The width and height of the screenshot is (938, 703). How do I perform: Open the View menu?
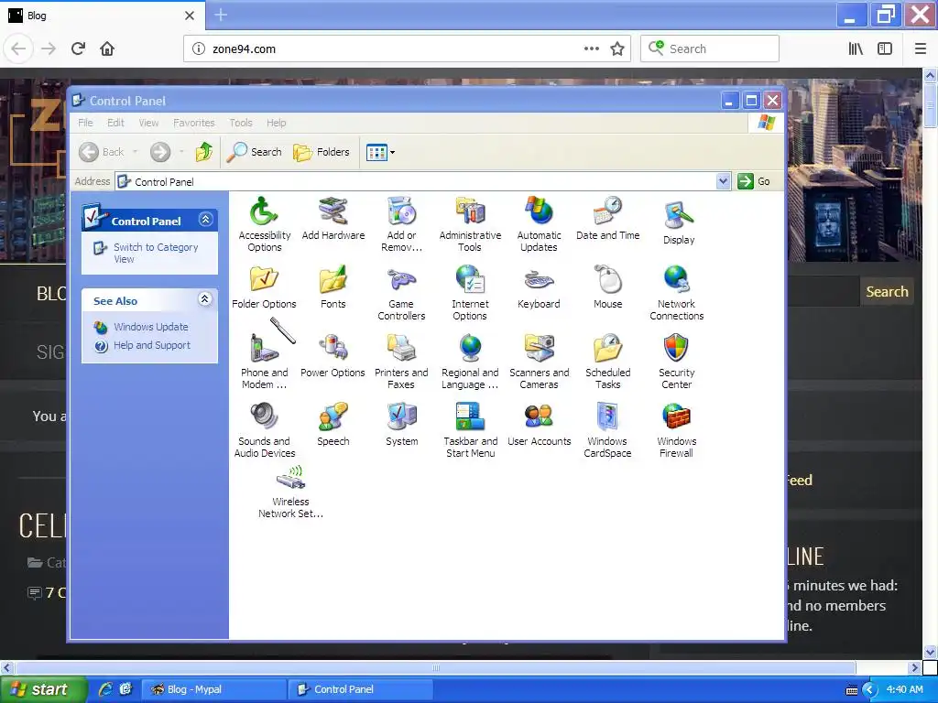[x=148, y=123]
